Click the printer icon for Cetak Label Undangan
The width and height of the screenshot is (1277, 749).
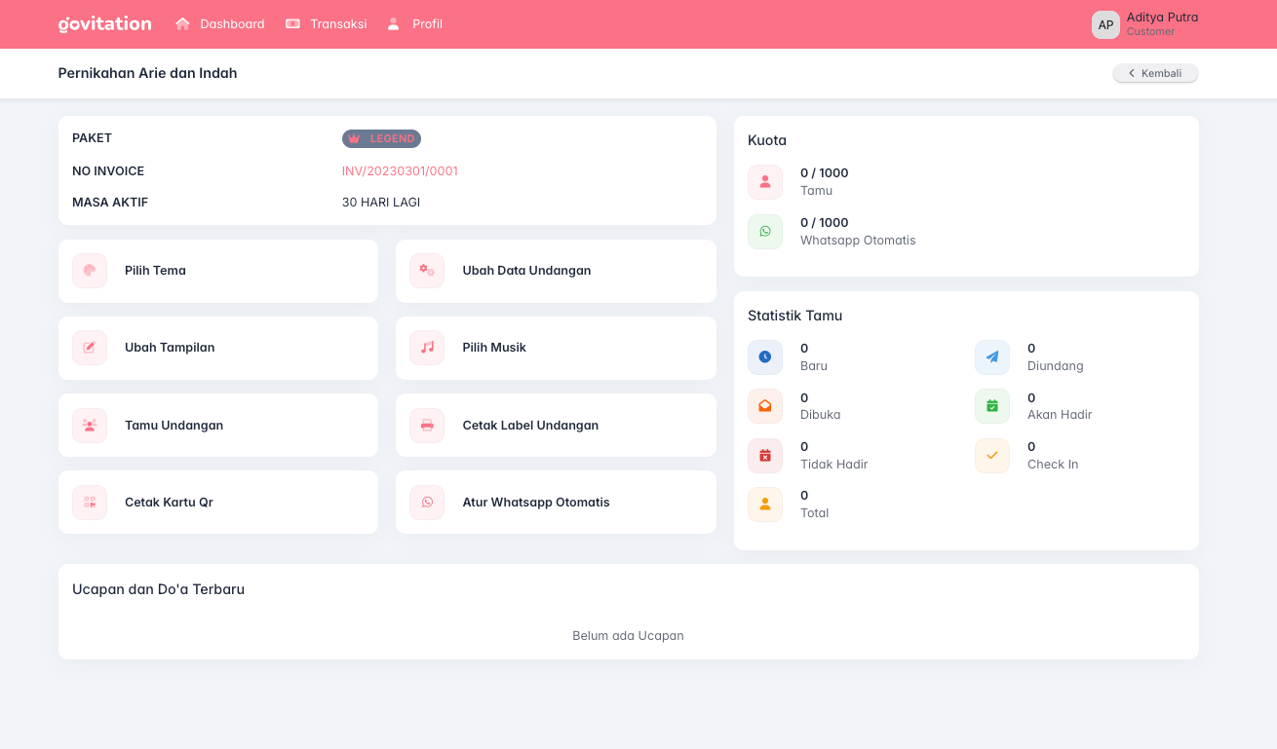[427, 426]
